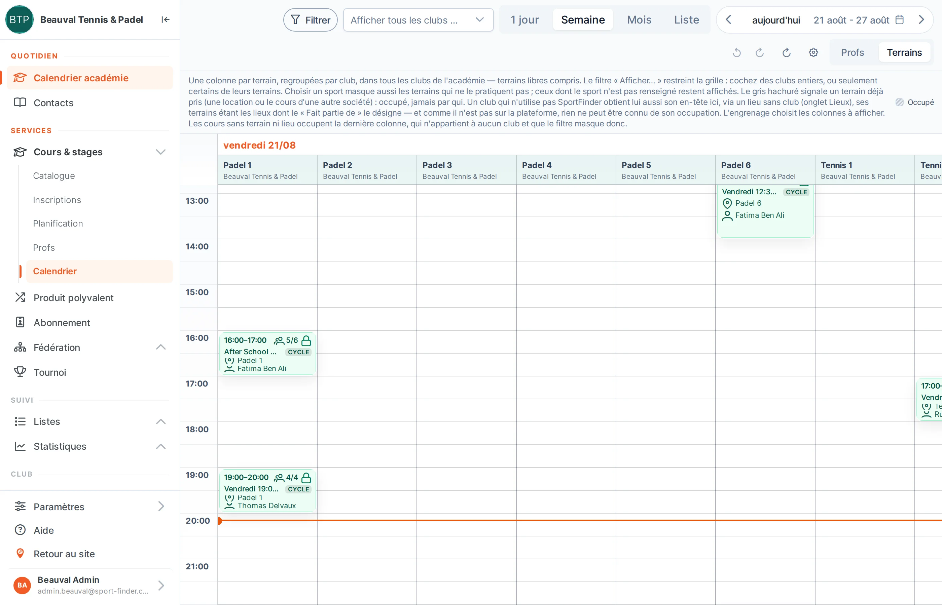
Task: Switch grouping to Profs
Action: click(x=852, y=53)
